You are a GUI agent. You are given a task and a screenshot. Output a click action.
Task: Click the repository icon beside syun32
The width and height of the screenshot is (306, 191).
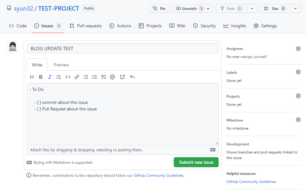coord(9,8)
